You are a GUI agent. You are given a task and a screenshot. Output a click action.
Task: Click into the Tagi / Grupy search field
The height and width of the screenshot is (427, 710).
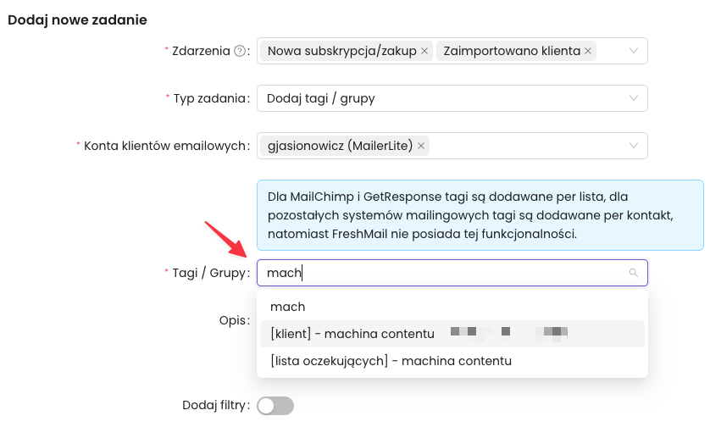441,273
